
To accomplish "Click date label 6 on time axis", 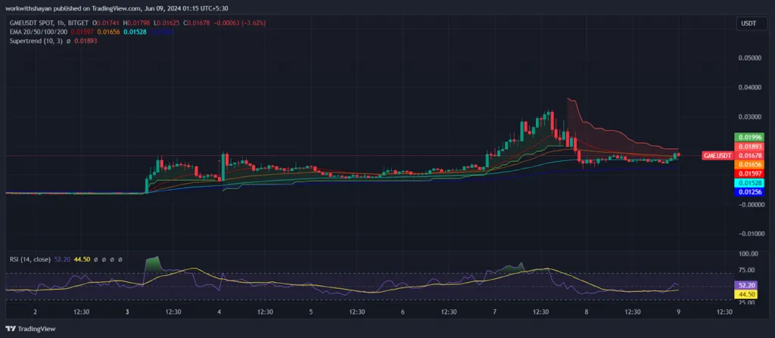I will click(x=403, y=312).
